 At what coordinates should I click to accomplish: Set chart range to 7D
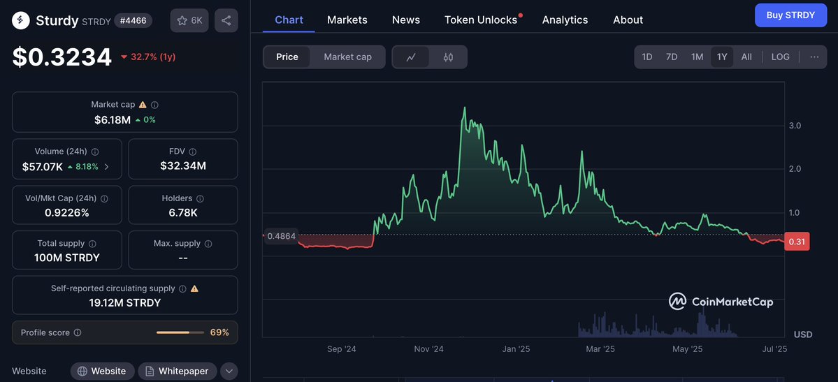click(x=672, y=57)
